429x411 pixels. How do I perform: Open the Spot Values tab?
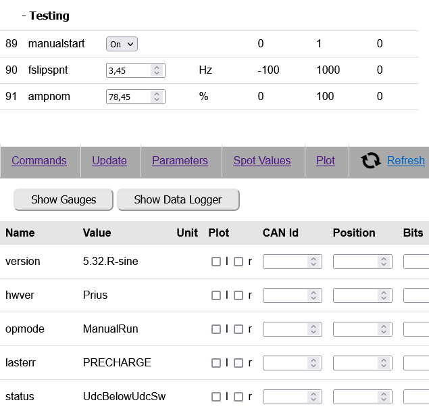click(x=262, y=161)
